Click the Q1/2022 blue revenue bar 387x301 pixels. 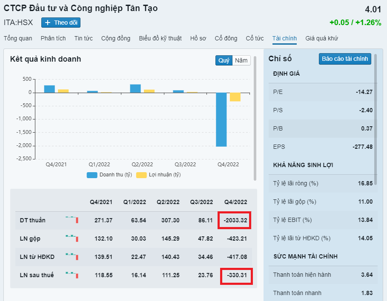click(92, 92)
